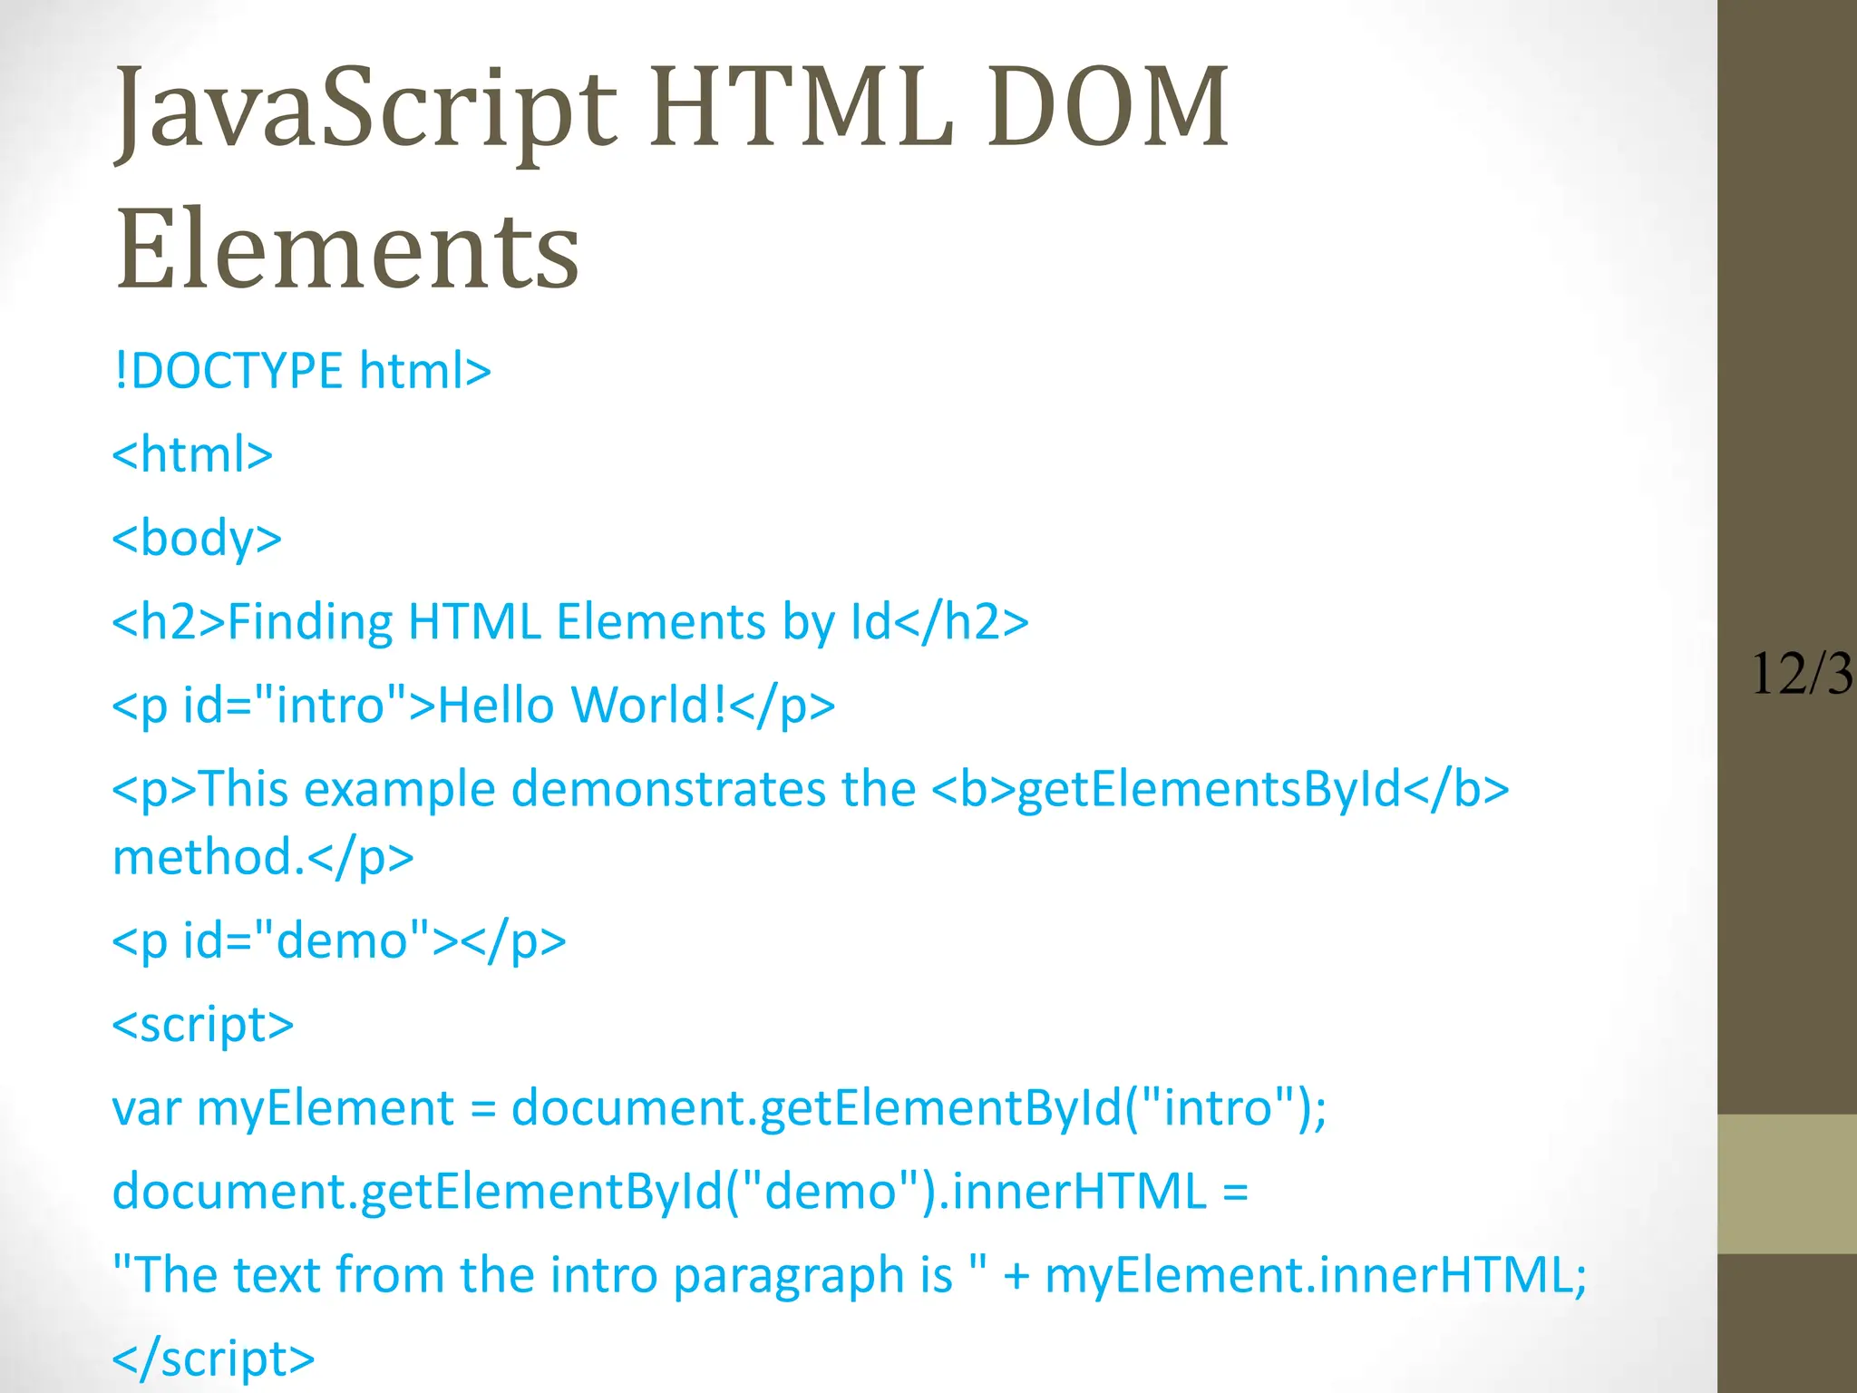This screenshot has width=1857, height=1393.
Task: Click the '<p id="intro">Hello World!</p>' line
Action: point(473,706)
